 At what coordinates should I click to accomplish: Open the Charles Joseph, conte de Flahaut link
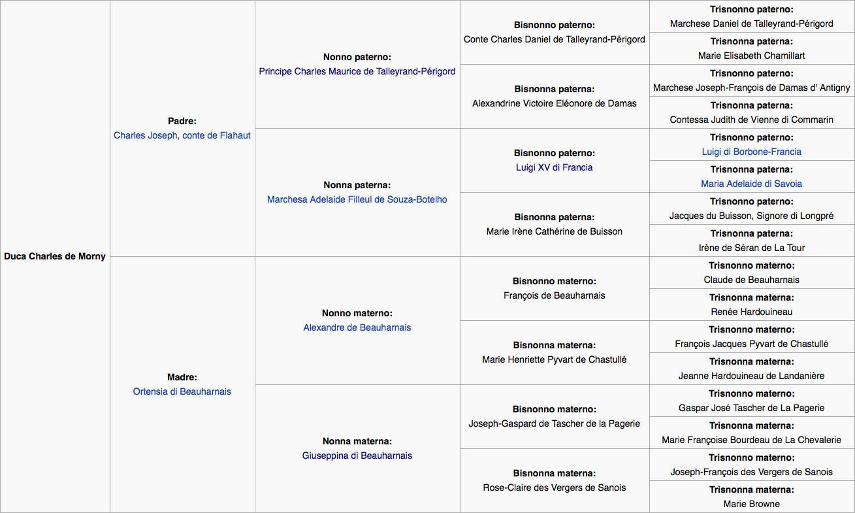[x=182, y=135]
